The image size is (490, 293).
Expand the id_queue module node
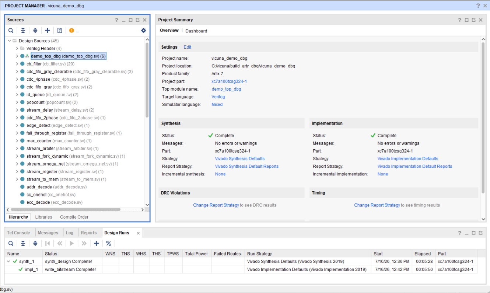17,95
